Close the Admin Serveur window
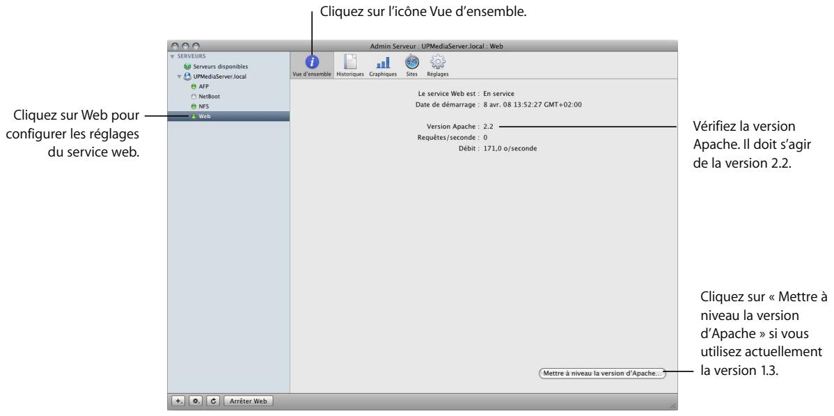This screenshot has width=834, height=416. (175, 46)
